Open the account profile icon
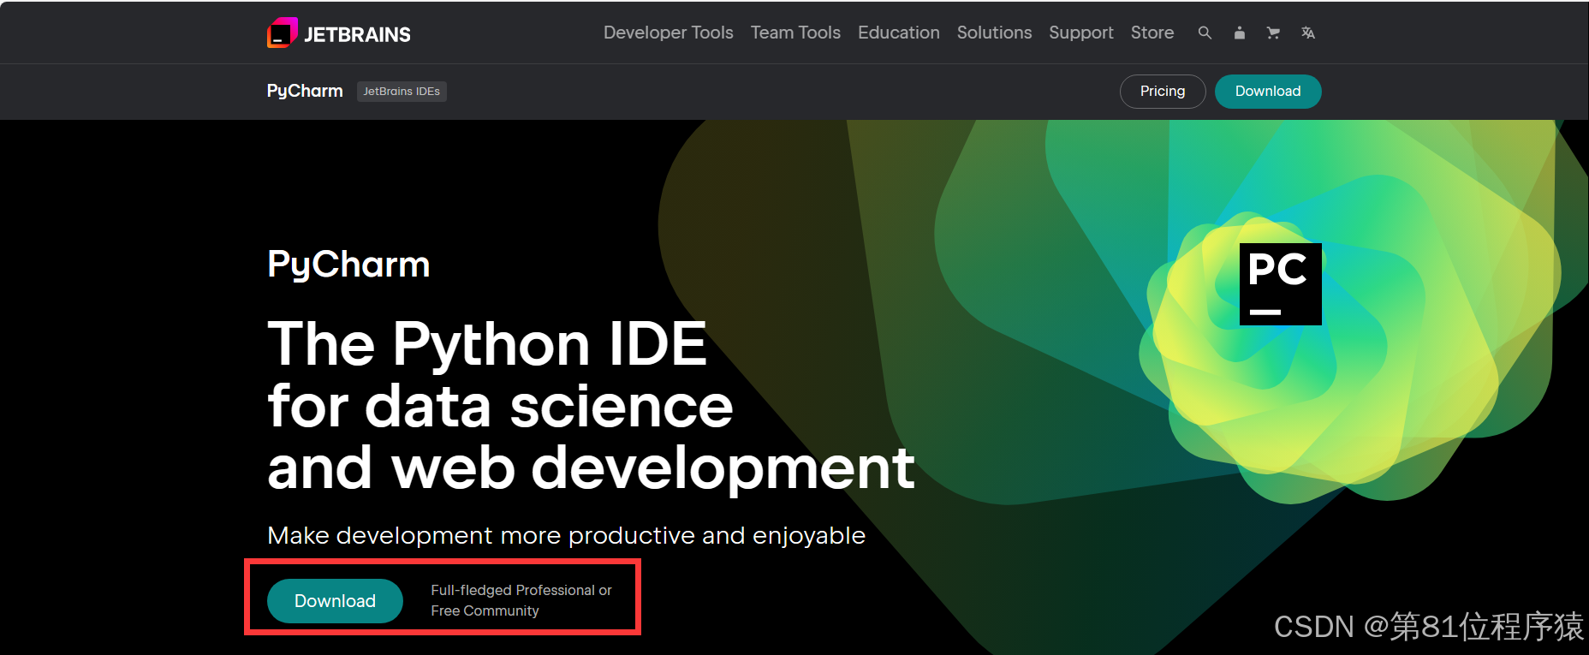Screen dimensions: 1589x655 [1239, 33]
